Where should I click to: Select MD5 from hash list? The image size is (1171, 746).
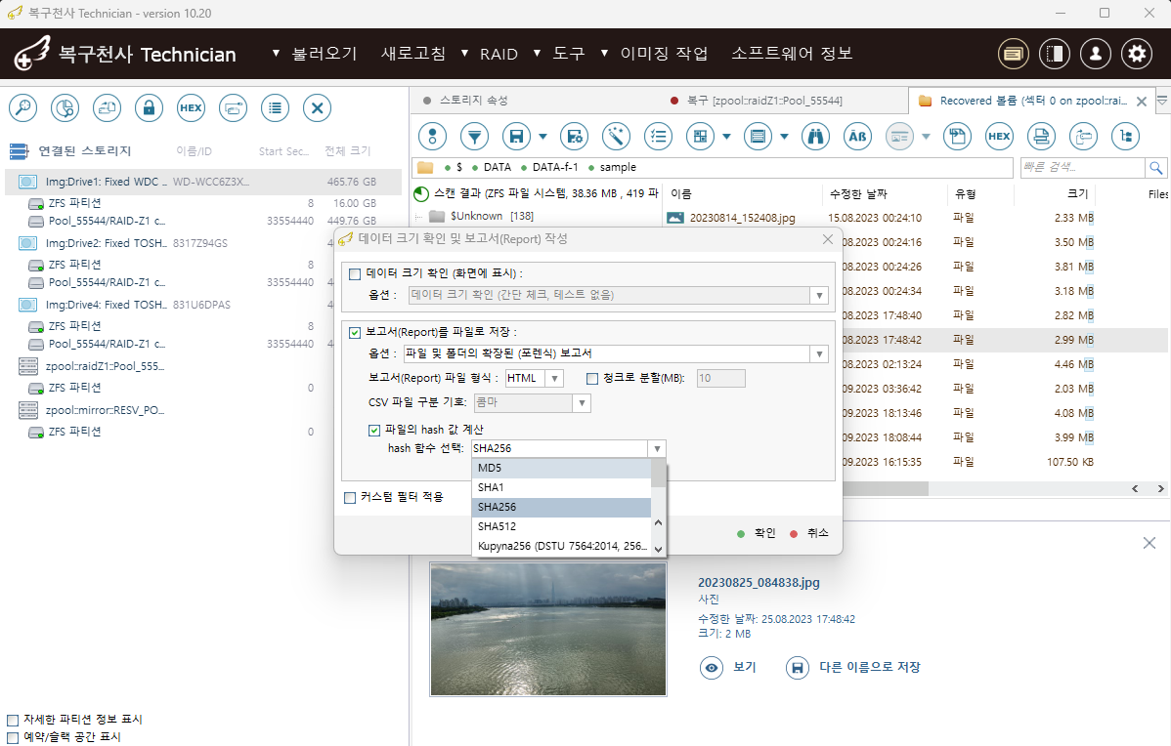click(x=562, y=469)
